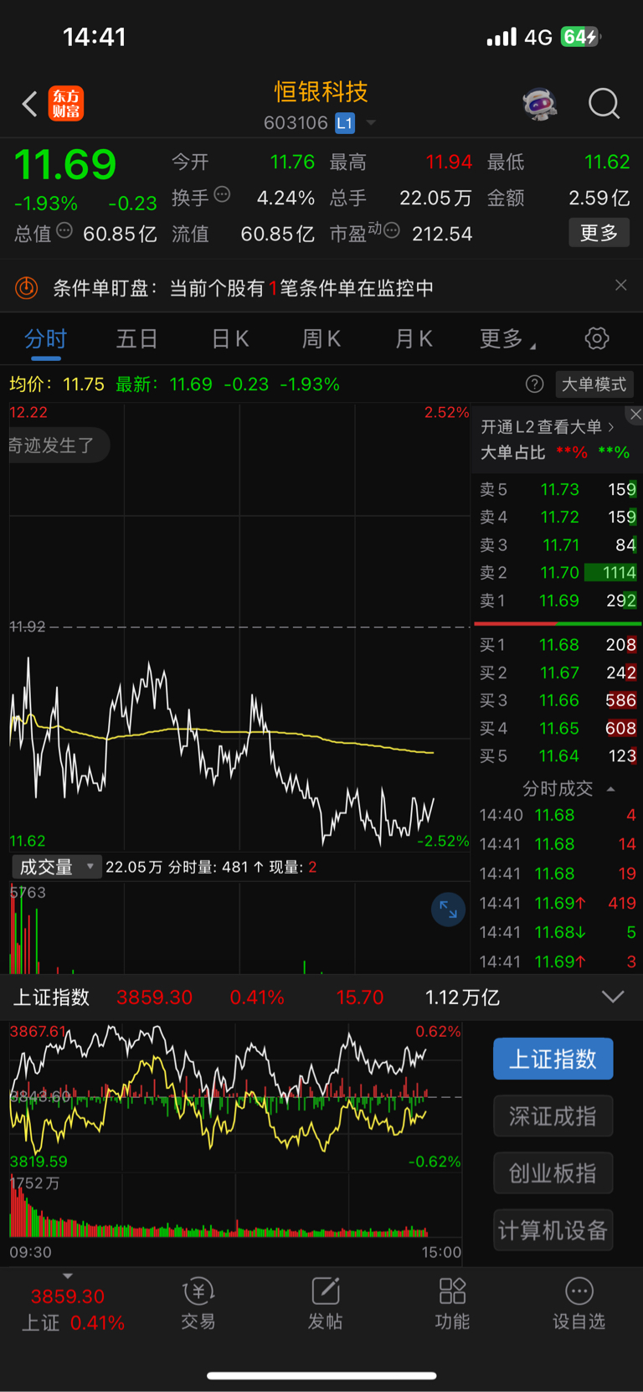Switch to 分时 chart tab

[45, 339]
